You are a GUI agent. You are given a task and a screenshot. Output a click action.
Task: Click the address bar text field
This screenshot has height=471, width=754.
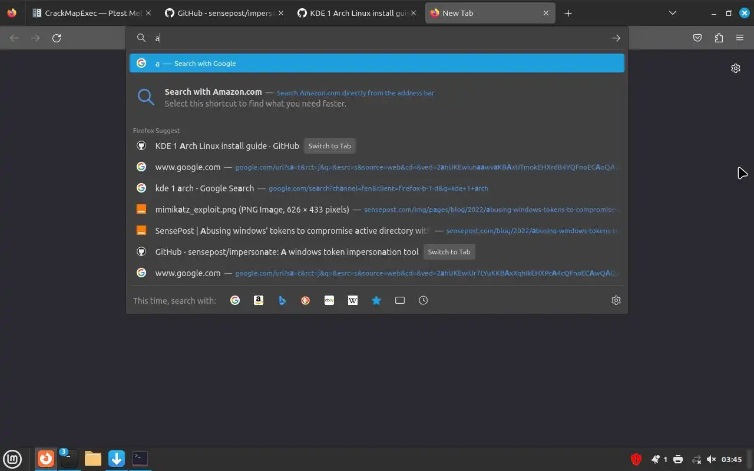tap(377, 38)
